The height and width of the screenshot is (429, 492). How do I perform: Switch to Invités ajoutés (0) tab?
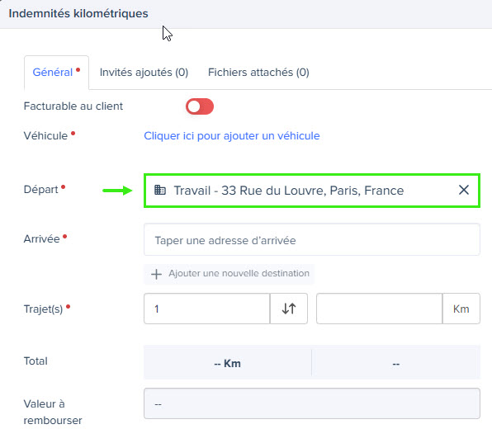coord(144,73)
